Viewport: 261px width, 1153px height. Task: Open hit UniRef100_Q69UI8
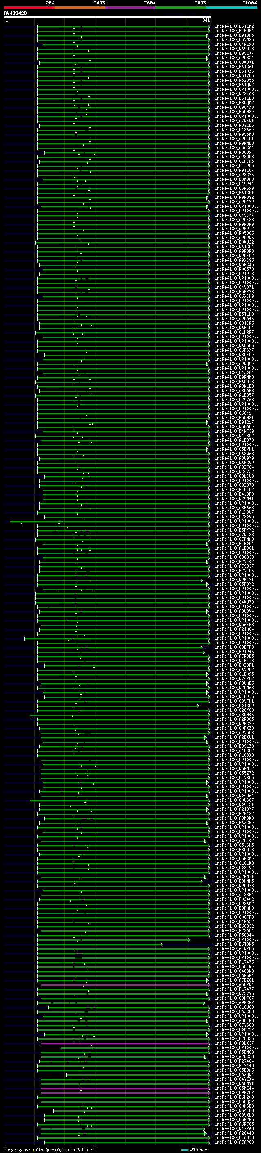(234, 49)
